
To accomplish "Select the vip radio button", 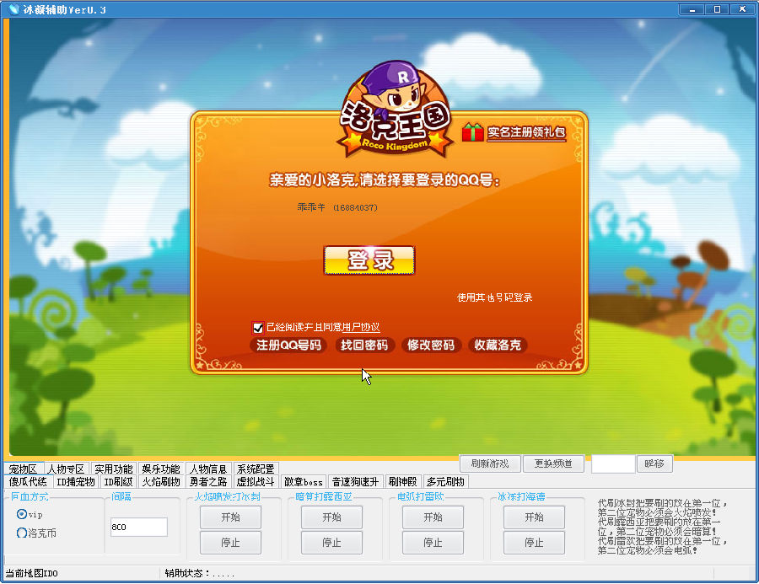I will (x=22, y=514).
